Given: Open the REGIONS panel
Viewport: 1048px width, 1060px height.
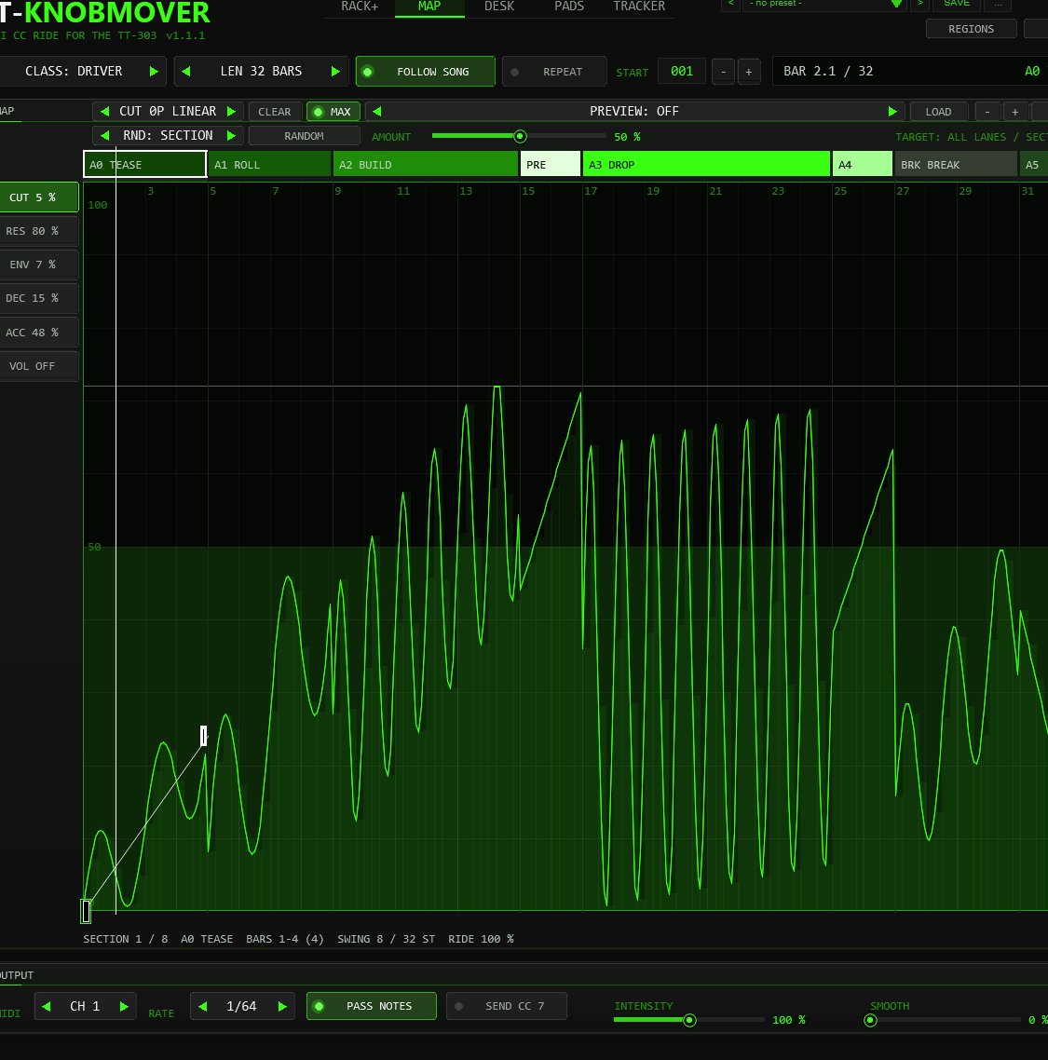Looking at the screenshot, I should pos(971,29).
